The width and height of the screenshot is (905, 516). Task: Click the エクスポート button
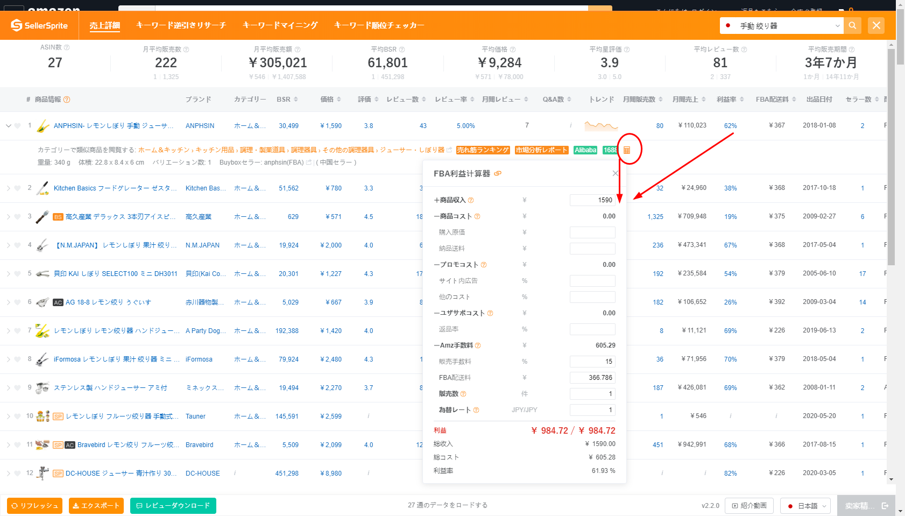point(96,506)
